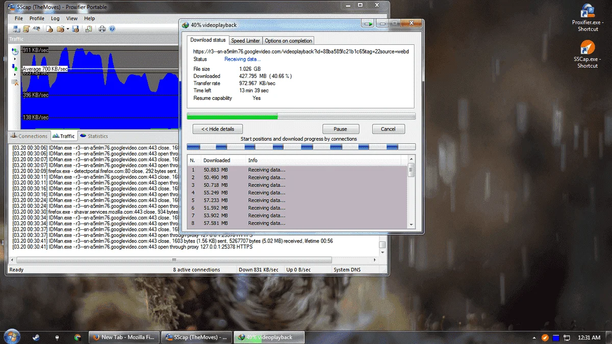Click scrollbar of connections list
The width and height of the screenshot is (612, 344).
pyautogui.click(x=411, y=193)
